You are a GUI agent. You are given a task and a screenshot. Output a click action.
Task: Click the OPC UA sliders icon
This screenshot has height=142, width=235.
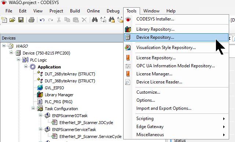click(128, 66)
